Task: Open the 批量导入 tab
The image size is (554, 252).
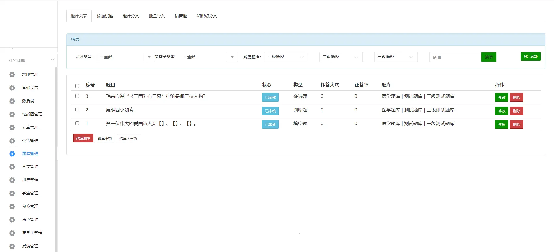Action: tap(157, 16)
